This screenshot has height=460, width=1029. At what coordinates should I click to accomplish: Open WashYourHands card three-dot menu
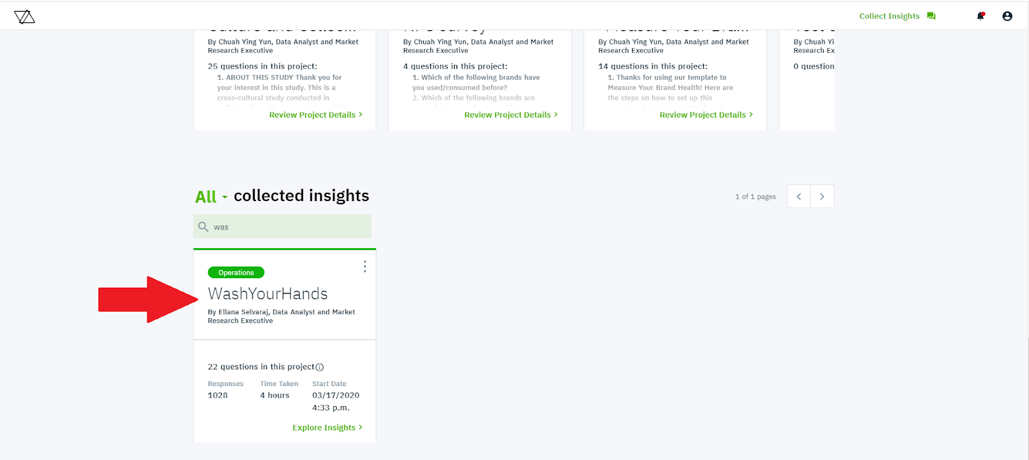coord(365,267)
